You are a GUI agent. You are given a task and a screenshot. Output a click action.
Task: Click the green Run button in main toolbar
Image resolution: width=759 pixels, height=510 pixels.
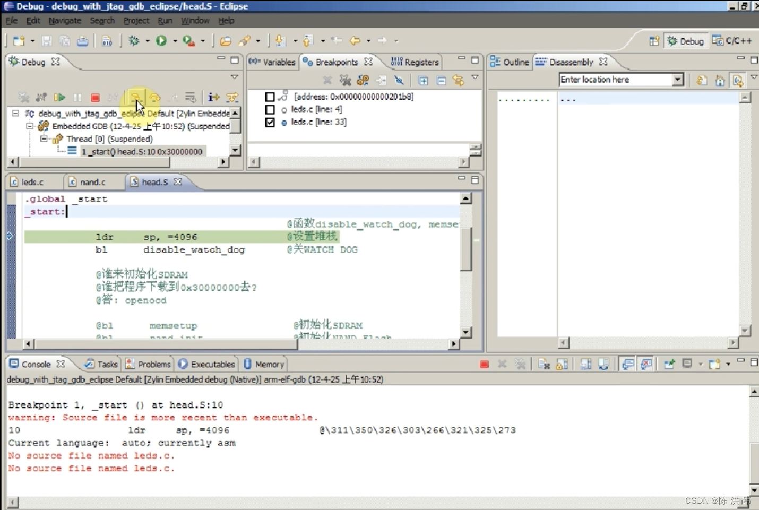coord(161,41)
